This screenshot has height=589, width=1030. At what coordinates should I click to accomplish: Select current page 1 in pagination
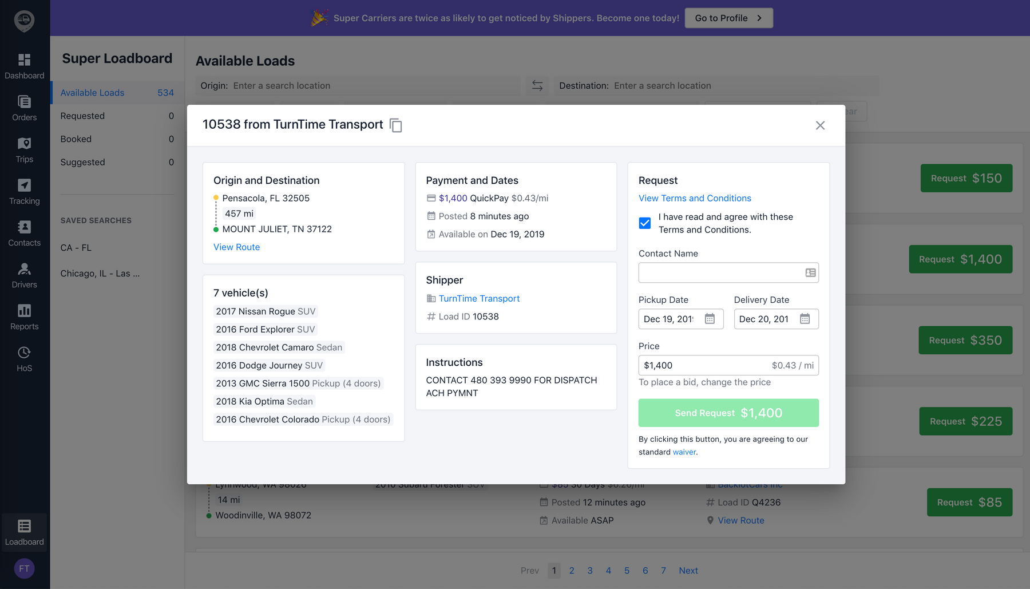(x=554, y=571)
